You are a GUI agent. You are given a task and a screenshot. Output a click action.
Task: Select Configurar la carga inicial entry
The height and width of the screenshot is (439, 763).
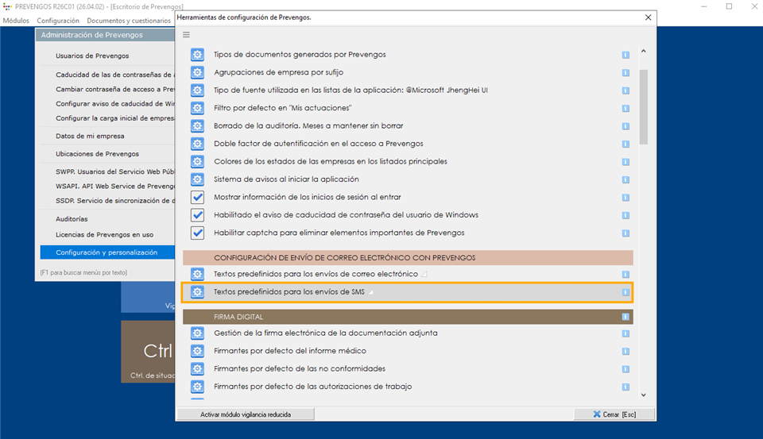tap(114, 118)
